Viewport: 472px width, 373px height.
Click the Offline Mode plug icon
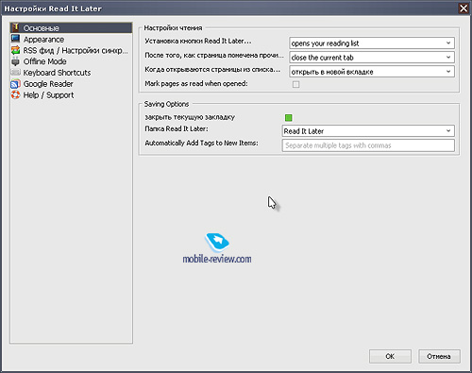point(15,61)
